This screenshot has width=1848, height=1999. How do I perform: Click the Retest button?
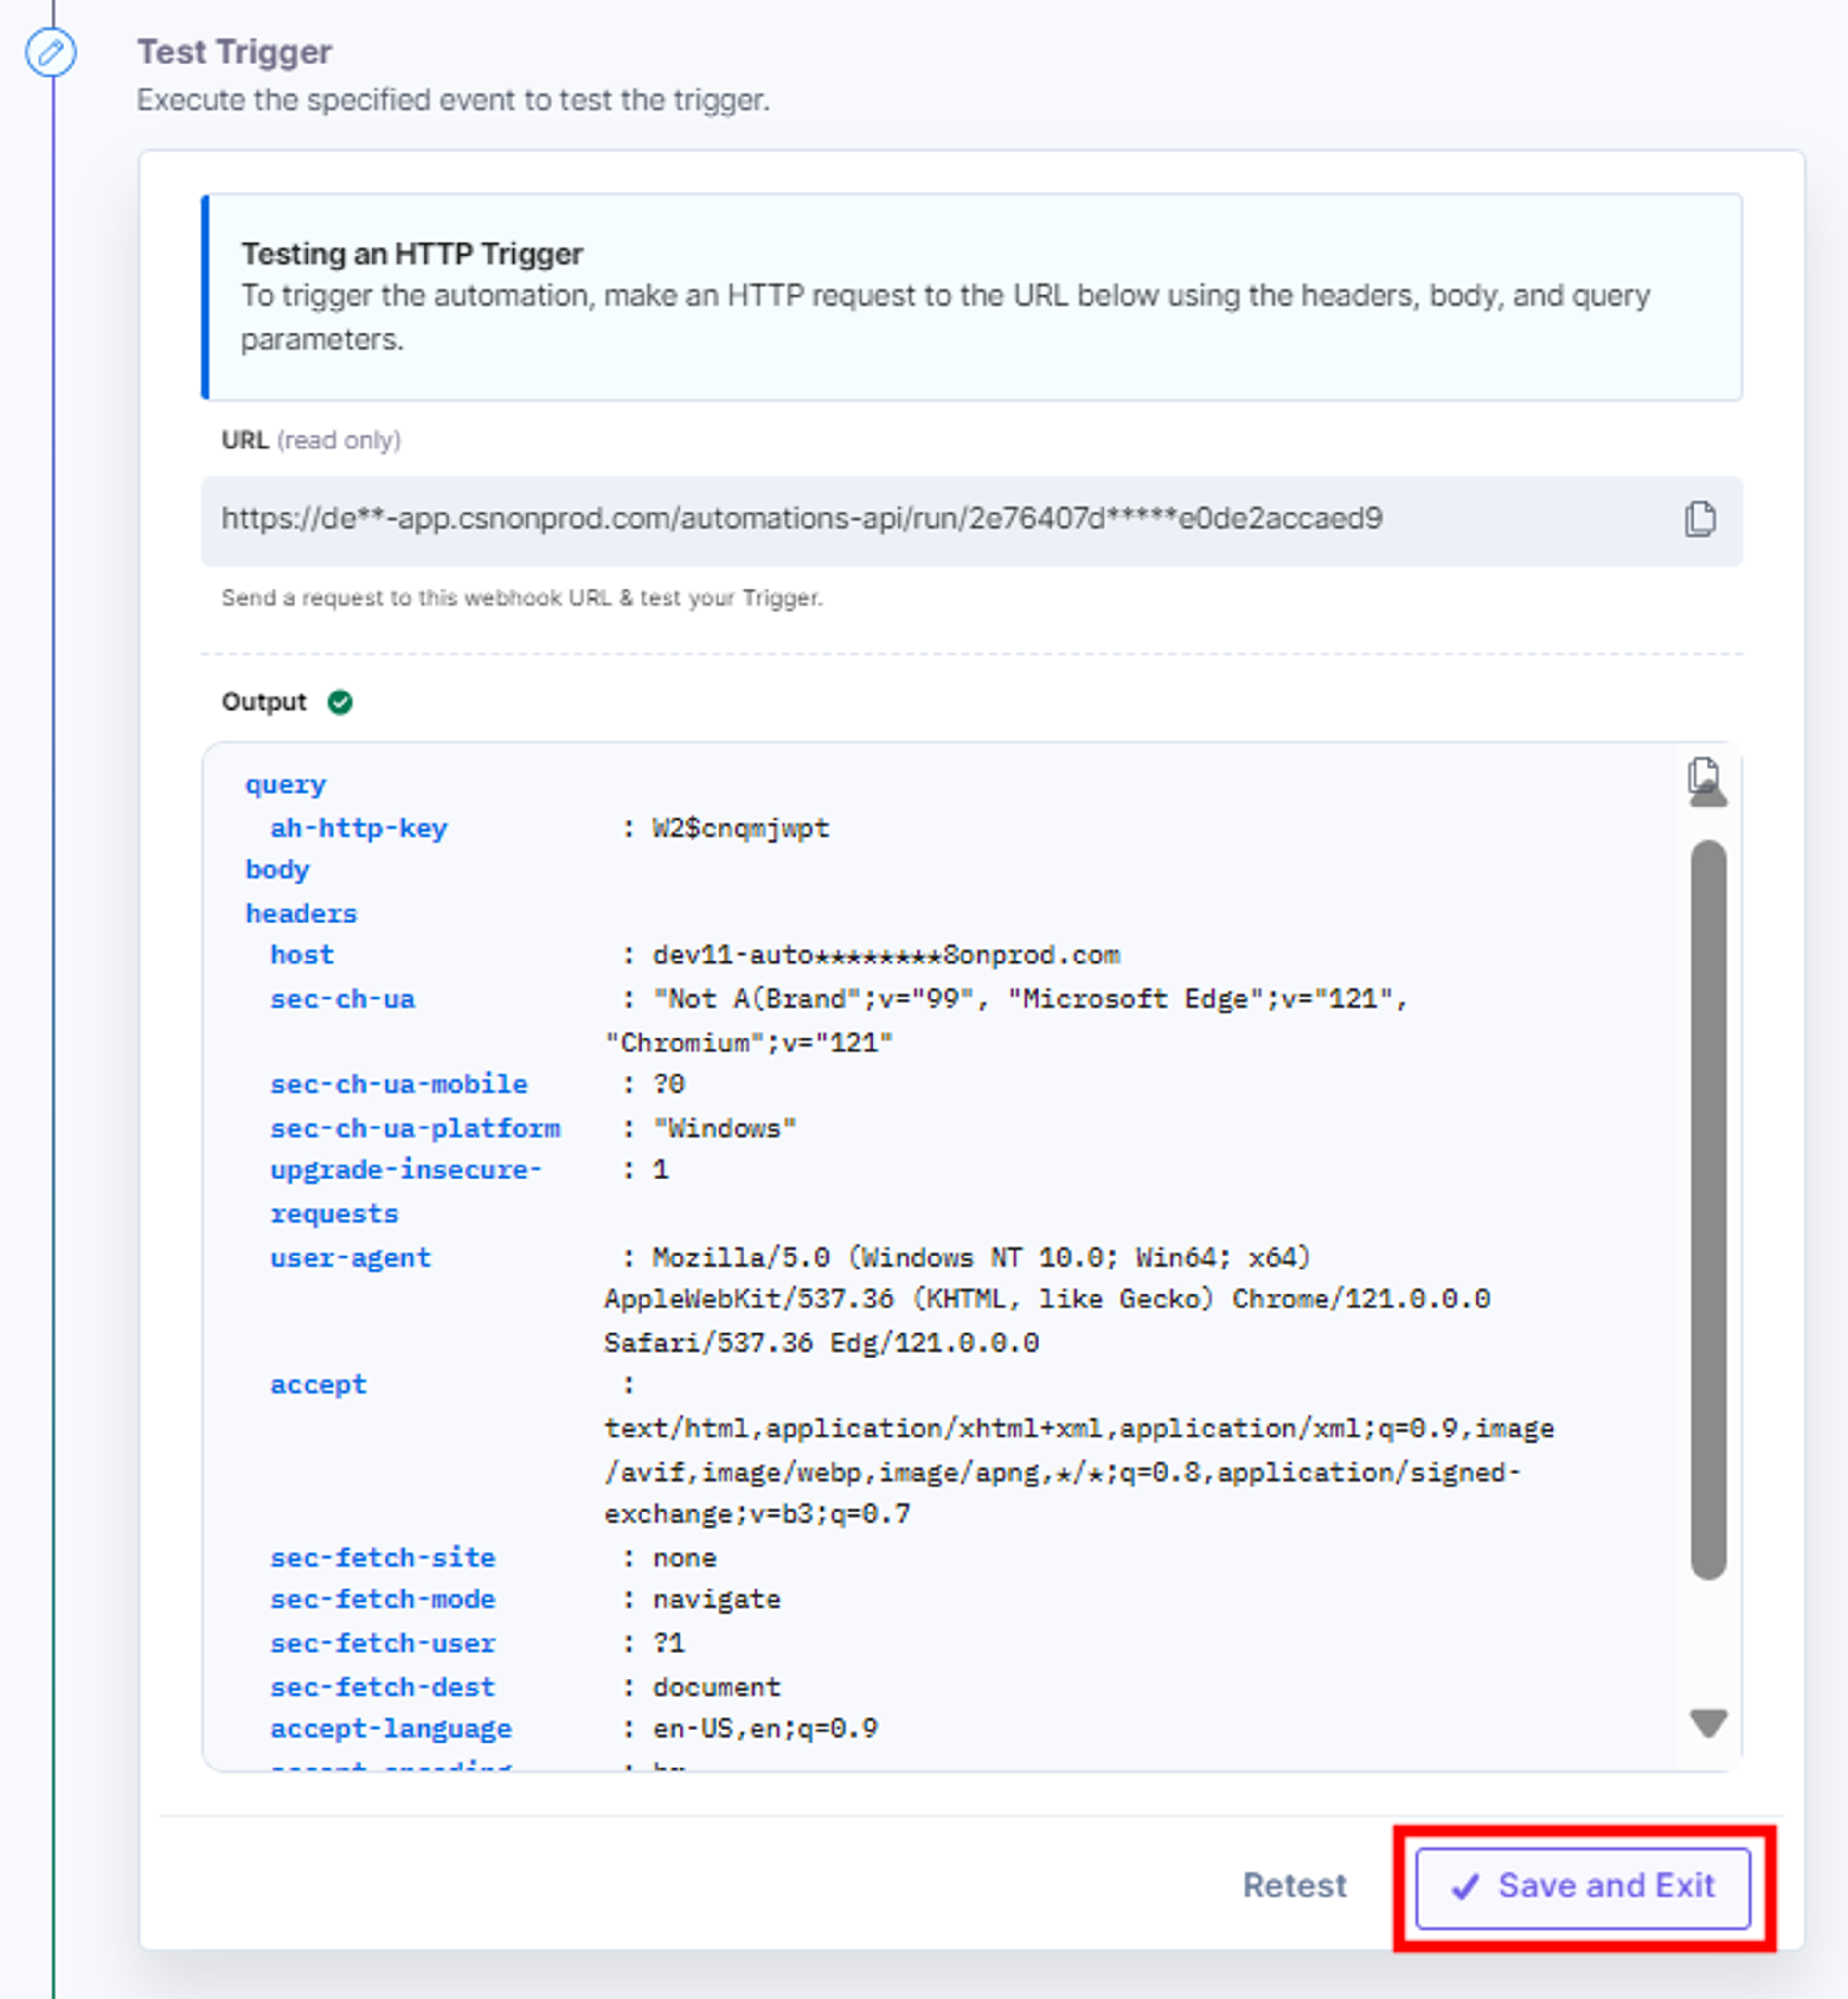point(1294,1885)
